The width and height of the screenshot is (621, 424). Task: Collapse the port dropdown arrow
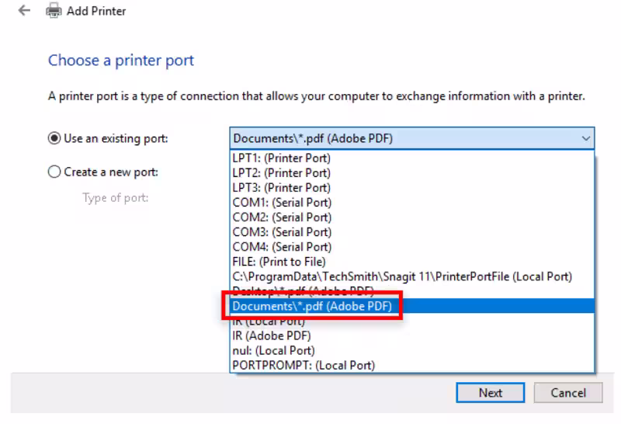585,139
